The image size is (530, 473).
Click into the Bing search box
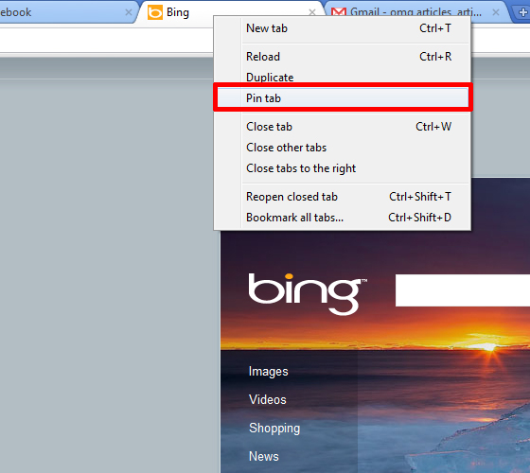463,290
